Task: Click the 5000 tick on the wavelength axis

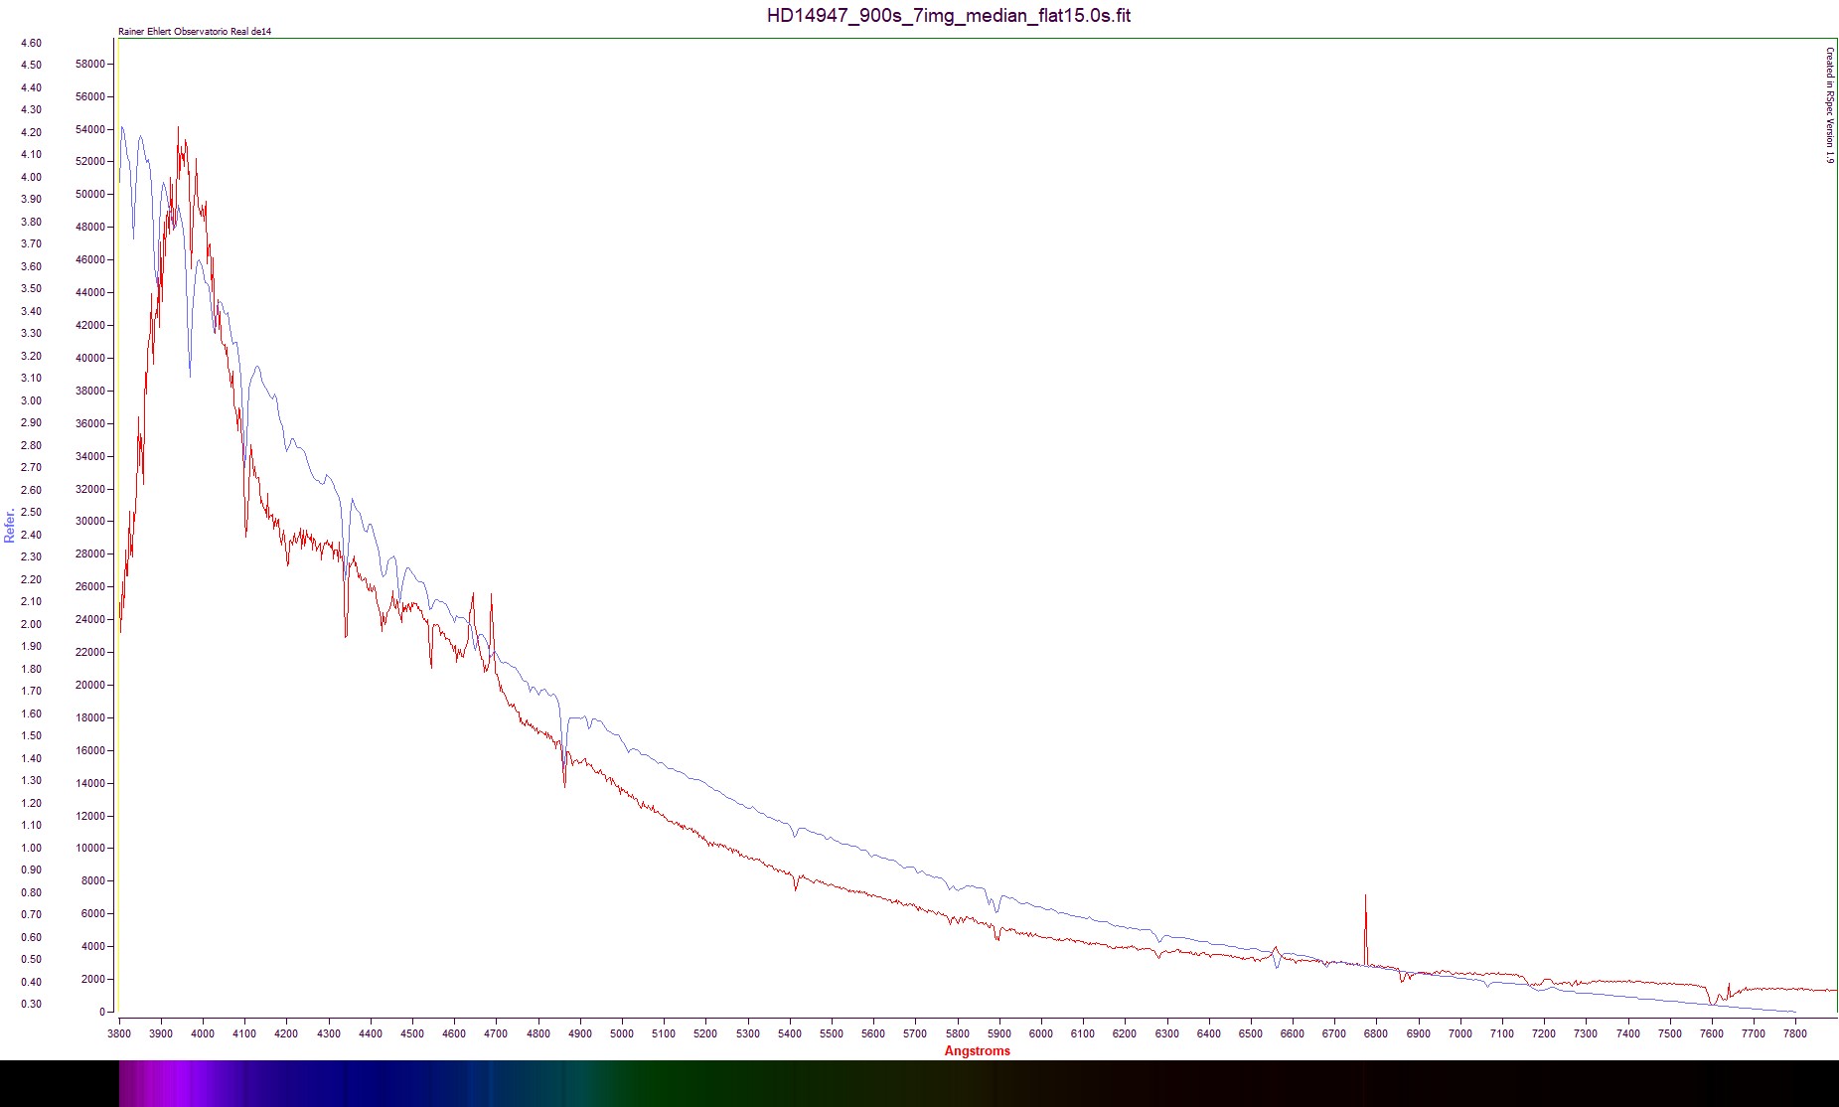Action: click(622, 1033)
